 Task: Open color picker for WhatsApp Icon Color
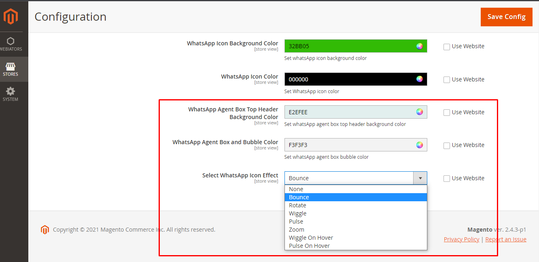coord(420,79)
